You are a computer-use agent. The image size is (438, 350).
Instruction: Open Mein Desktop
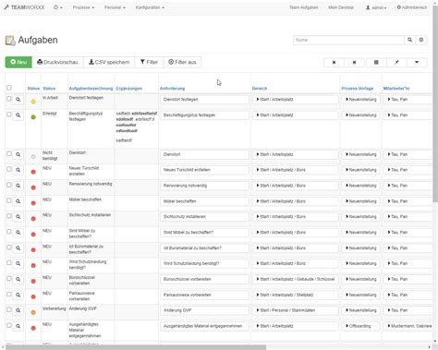pos(341,7)
